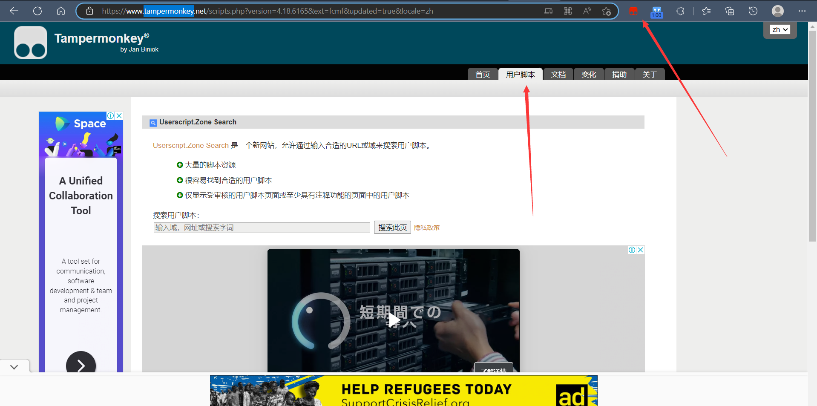Go back with the browser back arrow
817x406 pixels.
coord(14,11)
